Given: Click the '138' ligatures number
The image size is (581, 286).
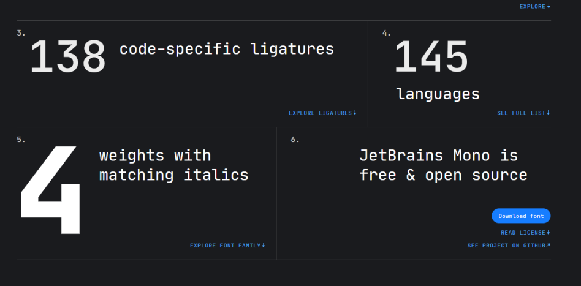Looking at the screenshot, I should [x=68, y=56].
